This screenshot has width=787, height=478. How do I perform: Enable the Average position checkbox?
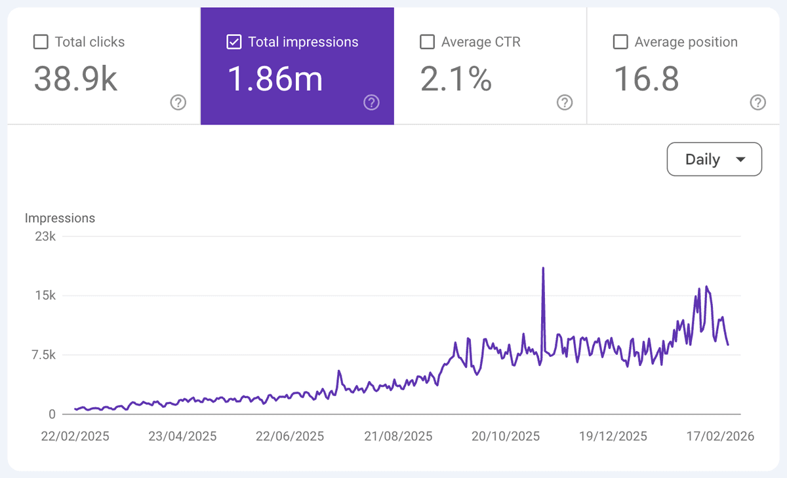[620, 41]
